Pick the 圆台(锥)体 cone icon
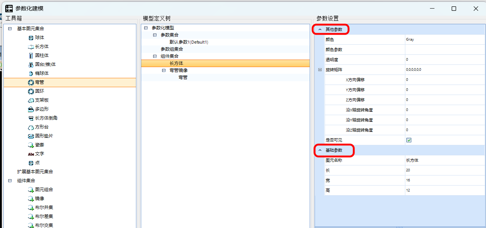Image resolution: width=486 pixels, height=228 pixels. click(x=31, y=64)
